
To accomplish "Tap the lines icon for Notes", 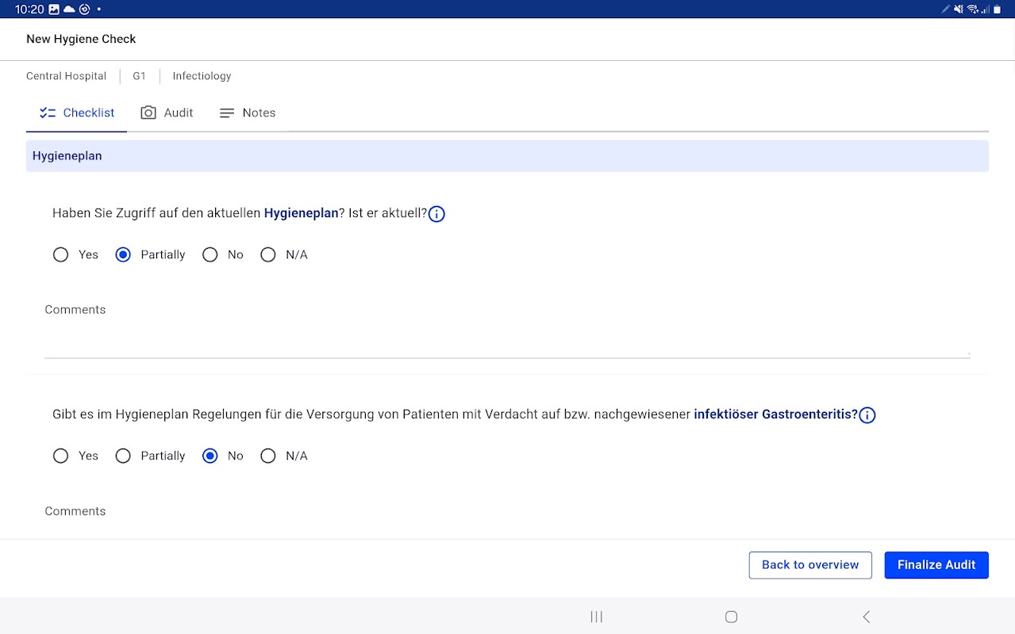I will (227, 113).
